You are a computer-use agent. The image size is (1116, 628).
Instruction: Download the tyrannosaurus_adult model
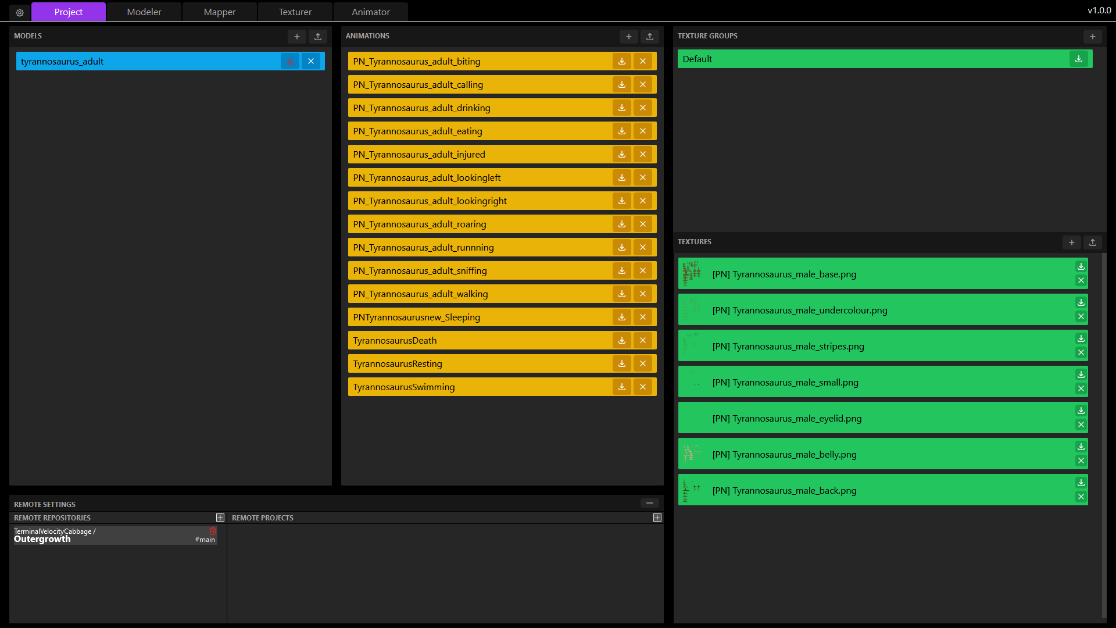point(290,61)
